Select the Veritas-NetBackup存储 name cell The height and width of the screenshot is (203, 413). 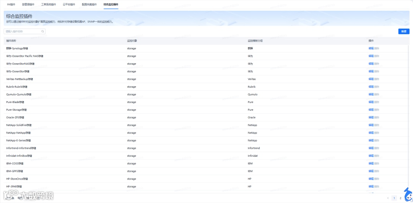click(20, 79)
